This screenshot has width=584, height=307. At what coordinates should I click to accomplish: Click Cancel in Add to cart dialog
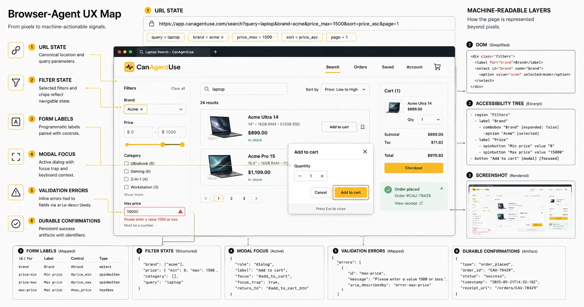321,193
